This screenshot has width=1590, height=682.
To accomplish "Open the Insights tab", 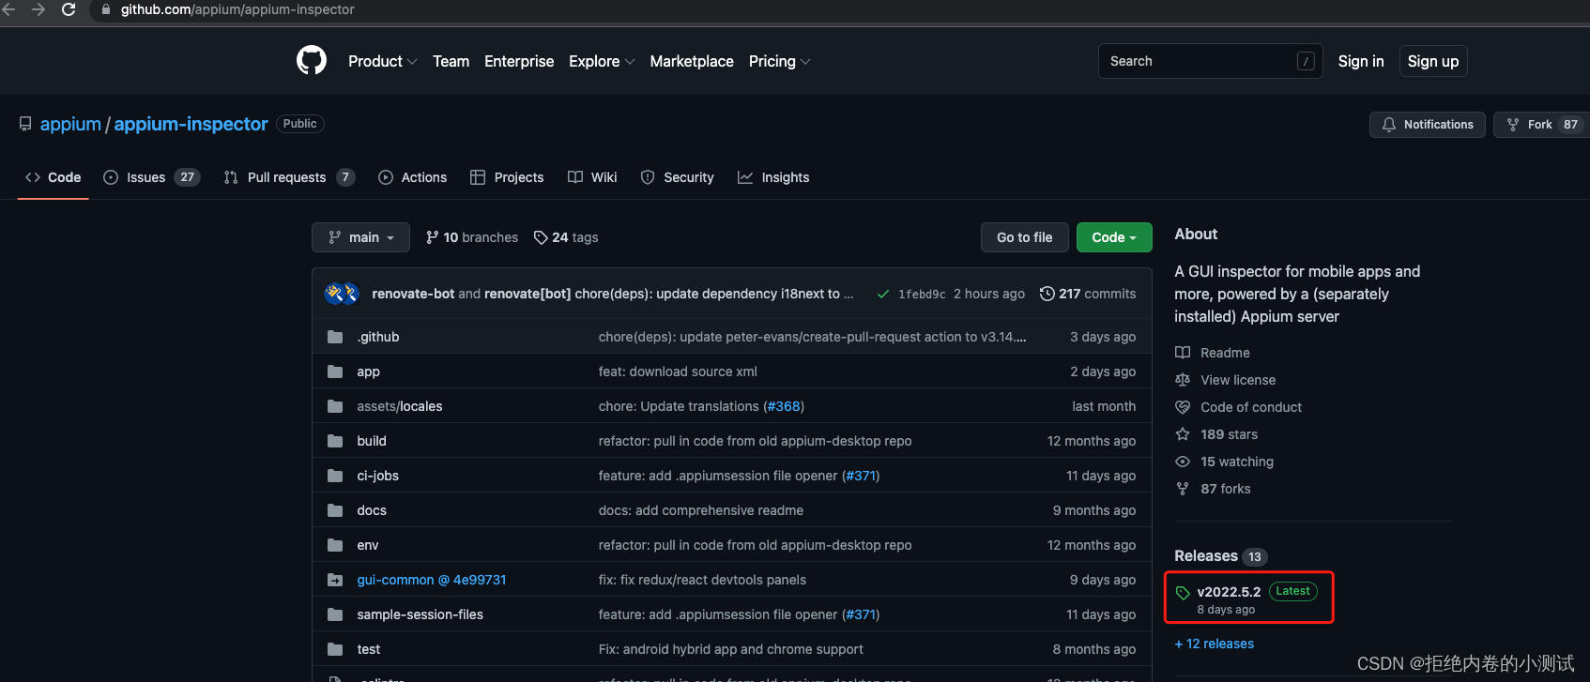I will (773, 177).
